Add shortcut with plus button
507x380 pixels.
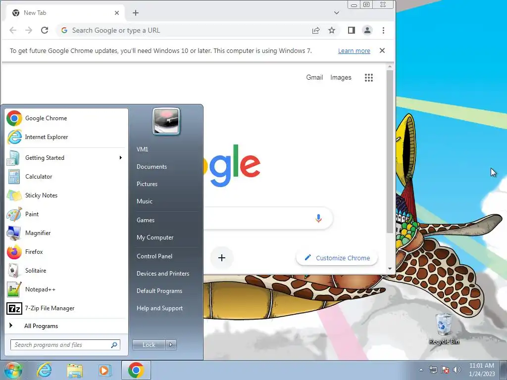click(x=222, y=258)
